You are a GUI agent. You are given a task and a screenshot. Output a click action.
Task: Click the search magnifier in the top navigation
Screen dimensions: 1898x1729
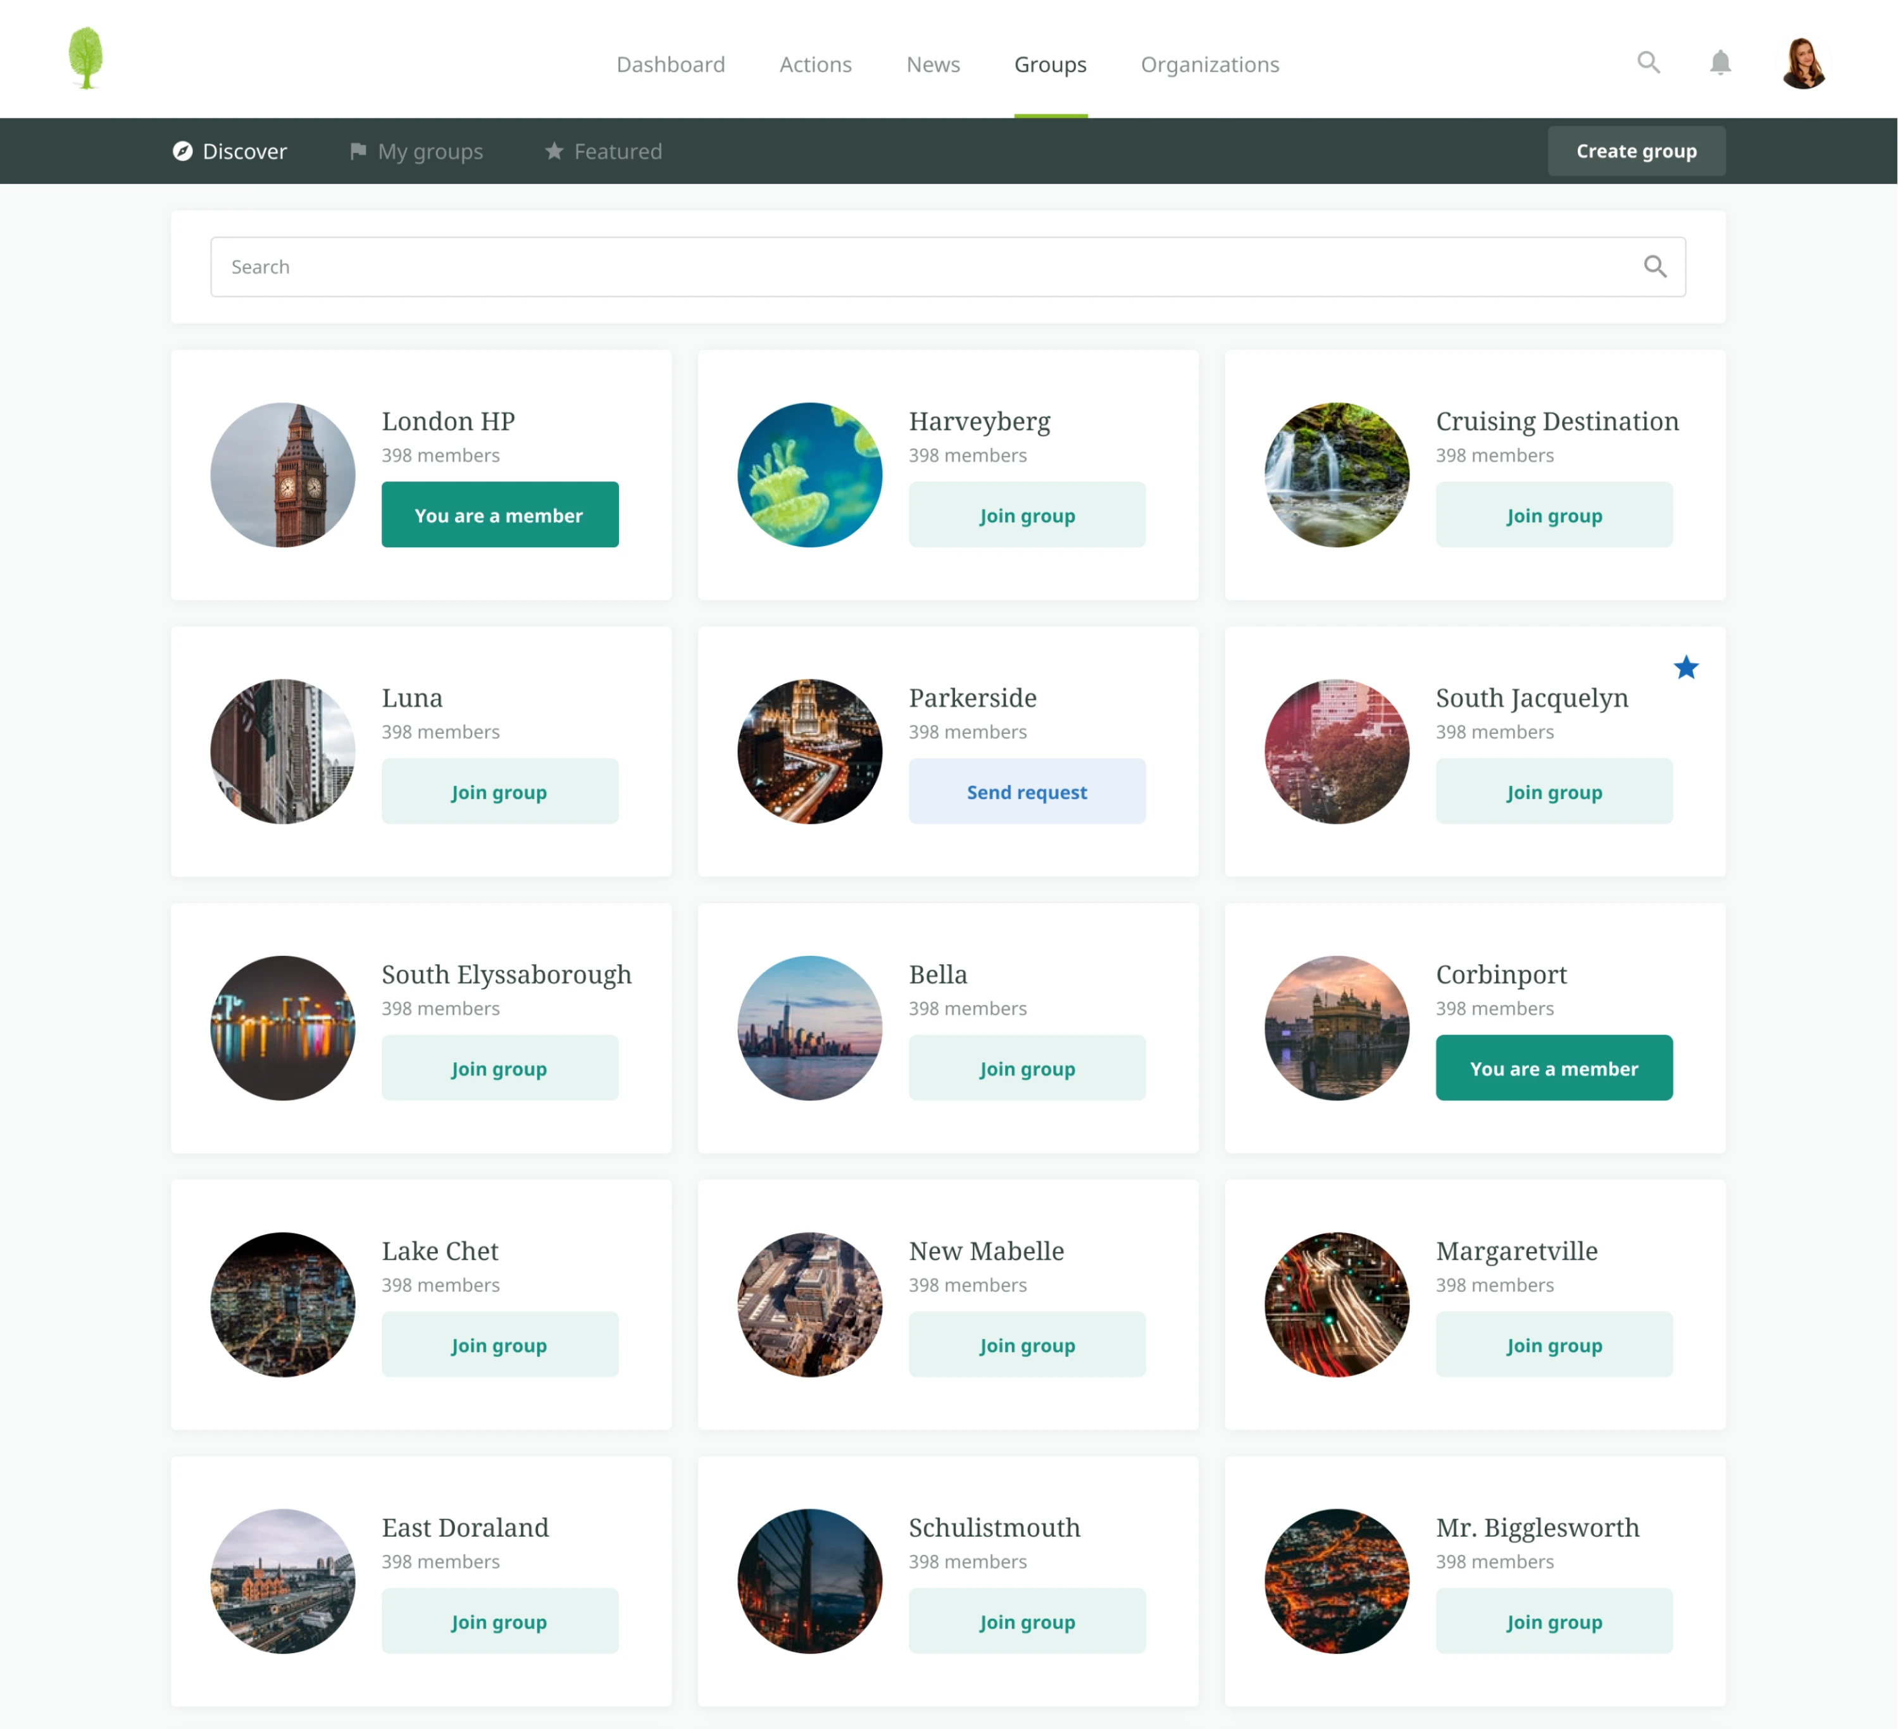1649,62
